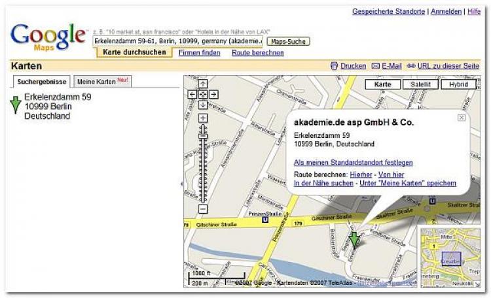This screenshot has width=491, height=298.
Task: Open the Firmen finden tab
Action: click(x=199, y=52)
